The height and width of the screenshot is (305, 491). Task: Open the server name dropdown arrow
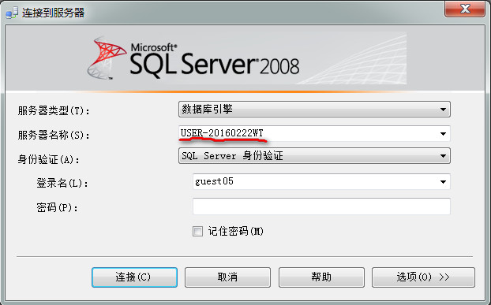pos(443,134)
